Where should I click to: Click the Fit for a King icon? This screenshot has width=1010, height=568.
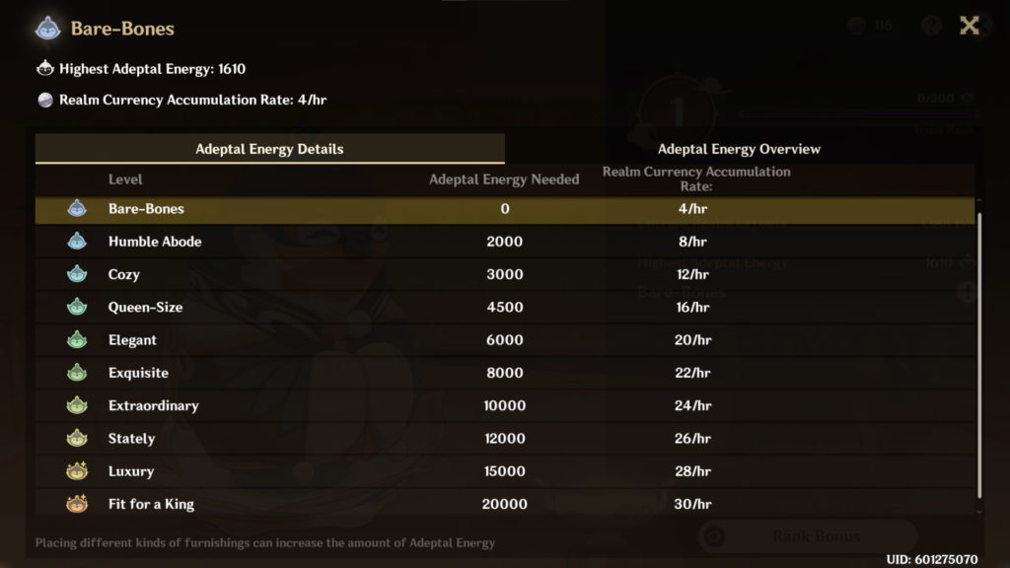tap(77, 504)
